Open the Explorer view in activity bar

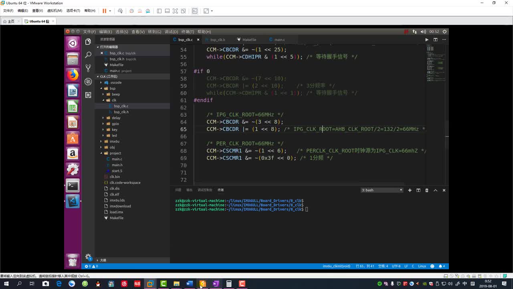[x=88, y=42]
